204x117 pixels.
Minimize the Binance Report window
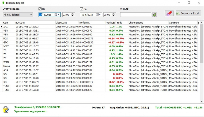[179, 3]
